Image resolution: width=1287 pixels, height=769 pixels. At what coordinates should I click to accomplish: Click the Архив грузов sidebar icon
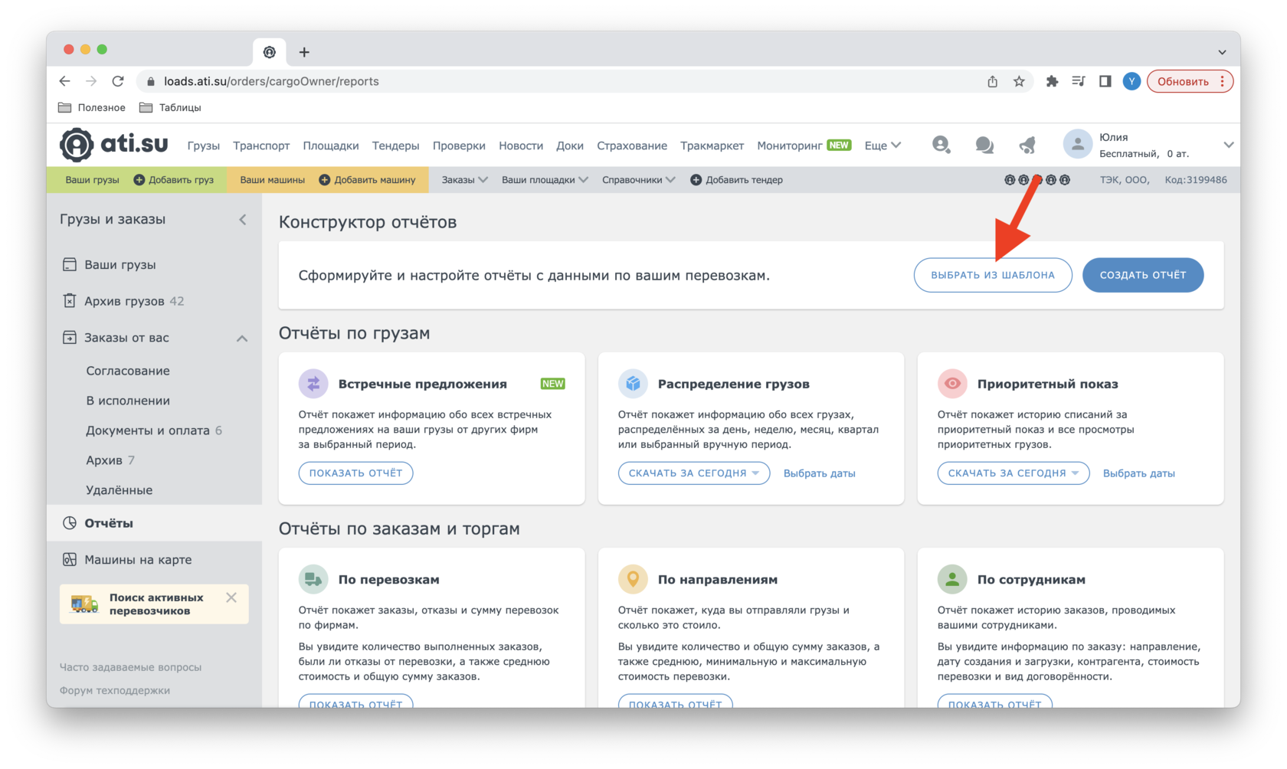[x=70, y=301]
